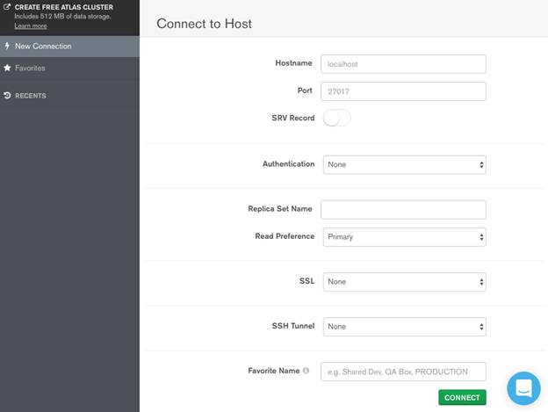This screenshot has width=548, height=412.
Task: Click the Create Free Atlas Cluster heading
Action: click(x=63, y=7)
